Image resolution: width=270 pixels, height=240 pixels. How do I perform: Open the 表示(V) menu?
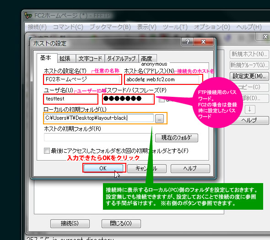click(147, 27)
